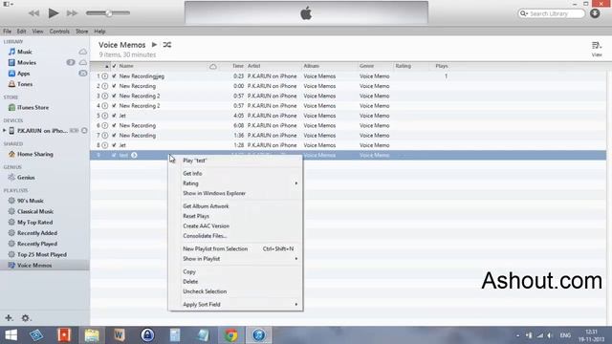The width and height of the screenshot is (612, 344).
Task: Open the Windows Start button
Action: point(11,335)
